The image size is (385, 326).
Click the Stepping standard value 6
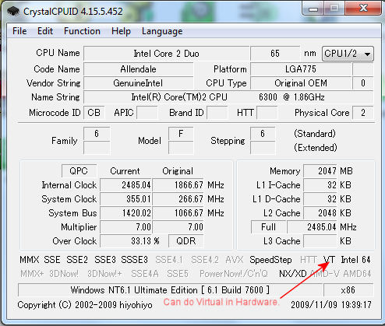pos(263,134)
